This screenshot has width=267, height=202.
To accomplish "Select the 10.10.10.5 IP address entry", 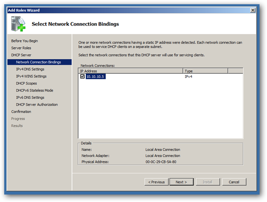I will pos(95,76).
